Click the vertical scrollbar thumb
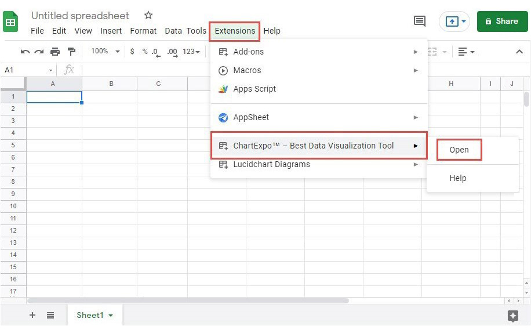 pos(526,99)
